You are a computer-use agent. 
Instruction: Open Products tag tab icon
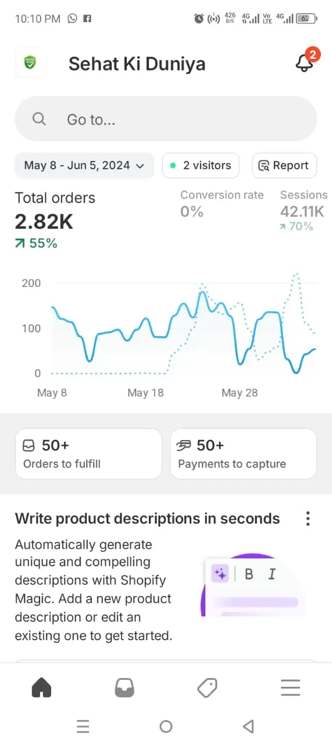[x=207, y=688]
